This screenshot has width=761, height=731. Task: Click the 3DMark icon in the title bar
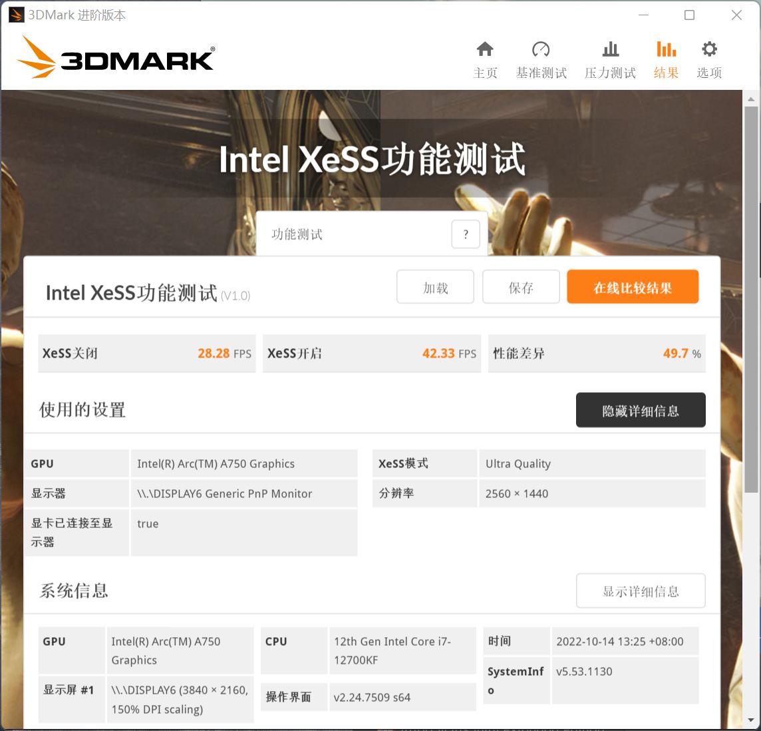click(x=13, y=15)
